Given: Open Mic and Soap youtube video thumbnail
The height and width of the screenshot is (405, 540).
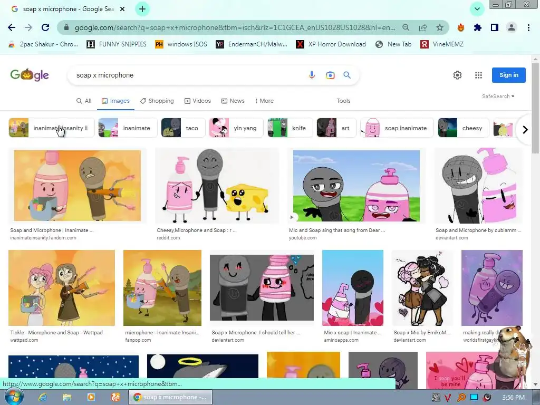Looking at the screenshot, I should (x=356, y=186).
